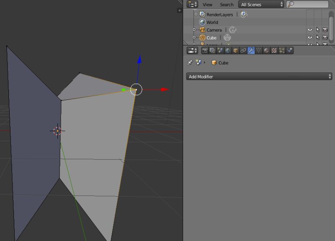Open the Mesh Data properties tab
335x241 pixels.
coord(259,51)
